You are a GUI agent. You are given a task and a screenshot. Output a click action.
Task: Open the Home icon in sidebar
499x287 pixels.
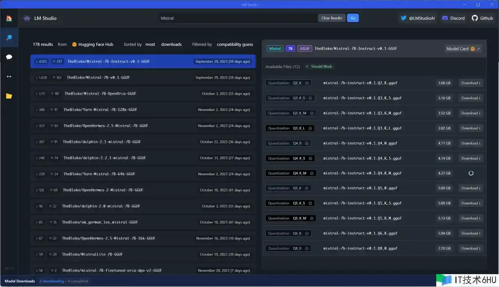tap(9, 18)
